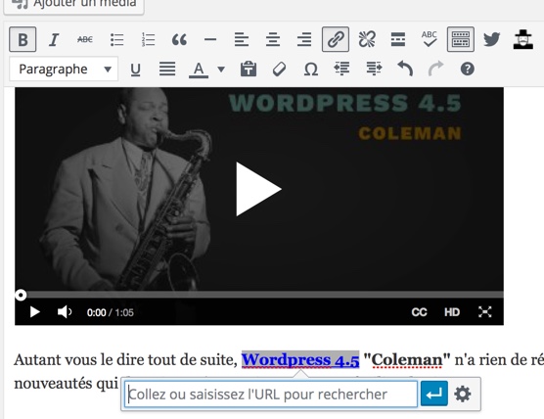544x419 pixels.
Task: Click the Wordpress 4.5 link in the text
Action: (300, 359)
